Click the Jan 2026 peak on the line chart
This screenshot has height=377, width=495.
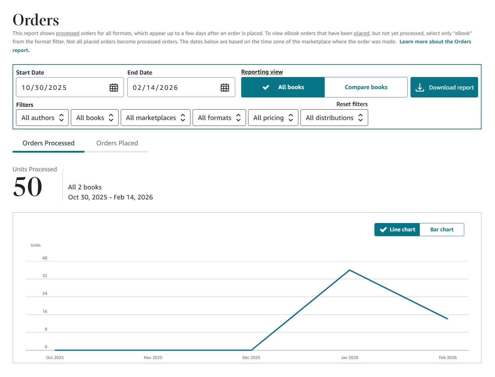point(349,270)
